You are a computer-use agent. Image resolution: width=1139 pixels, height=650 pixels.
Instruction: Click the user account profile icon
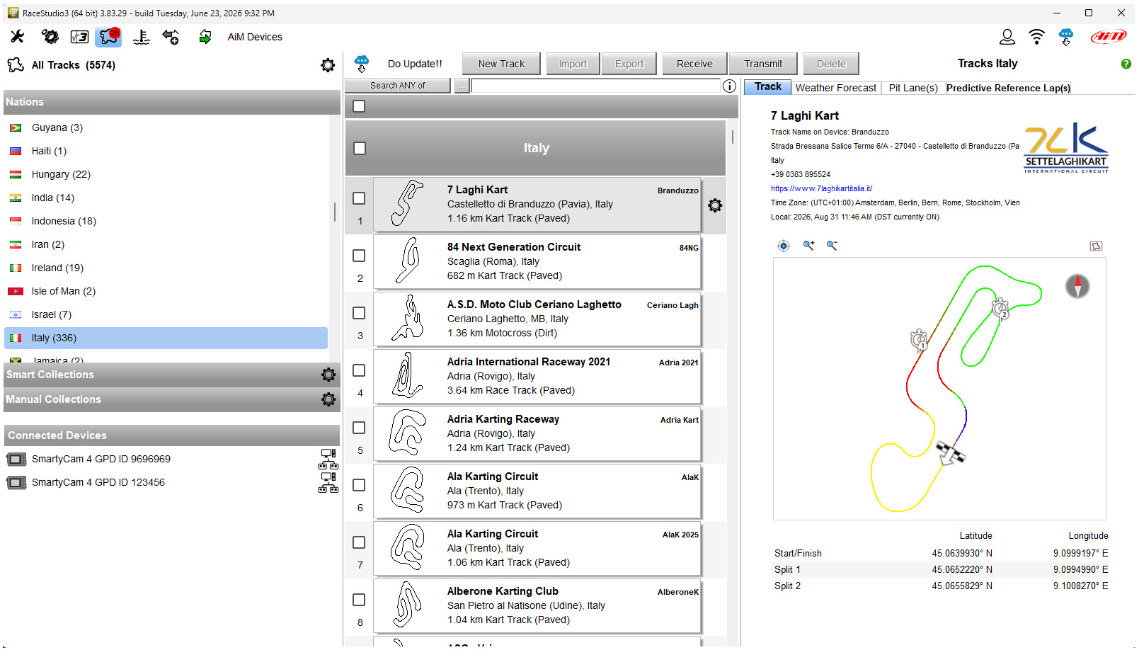click(x=1007, y=37)
